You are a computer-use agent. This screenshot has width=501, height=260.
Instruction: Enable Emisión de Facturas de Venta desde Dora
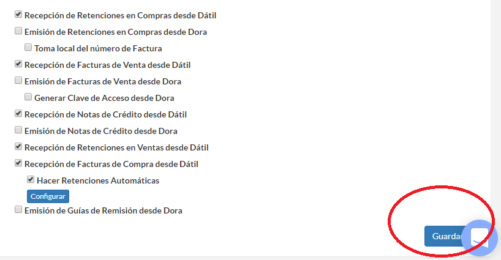tap(18, 80)
